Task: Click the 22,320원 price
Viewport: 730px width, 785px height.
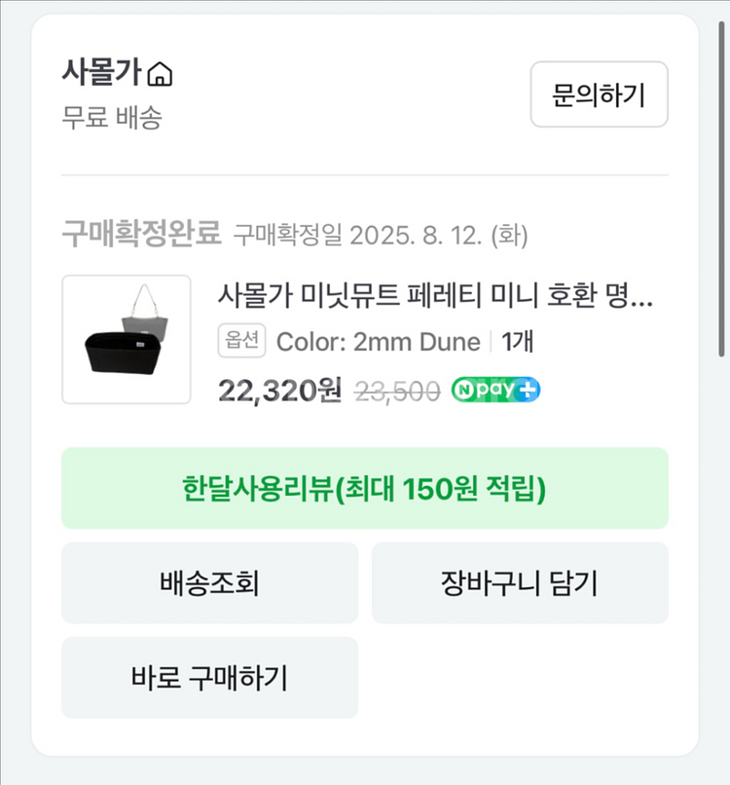Action: coord(279,391)
